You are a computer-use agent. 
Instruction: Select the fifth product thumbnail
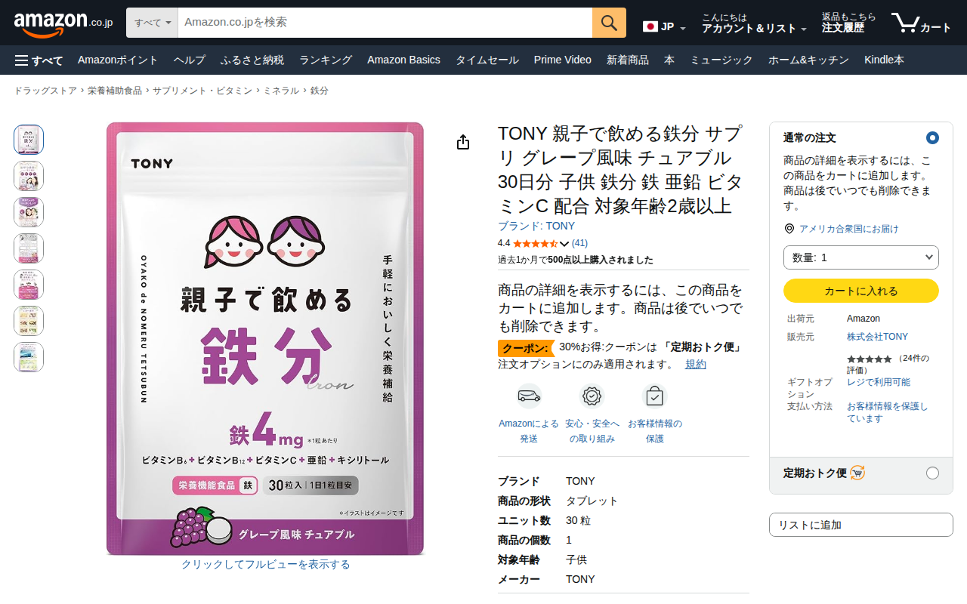point(29,285)
